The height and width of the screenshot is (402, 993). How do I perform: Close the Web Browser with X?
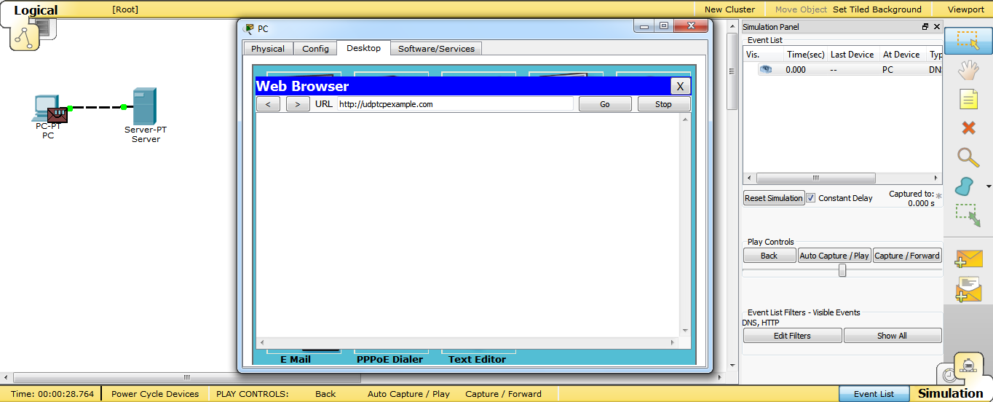tap(679, 86)
